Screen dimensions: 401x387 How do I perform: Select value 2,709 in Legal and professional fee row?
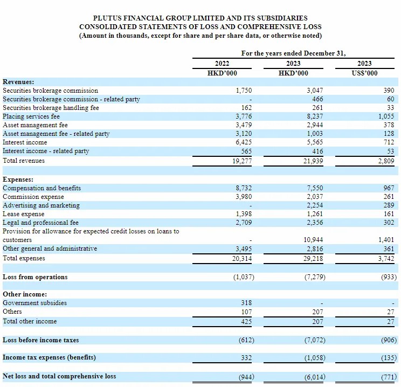[x=244, y=223]
